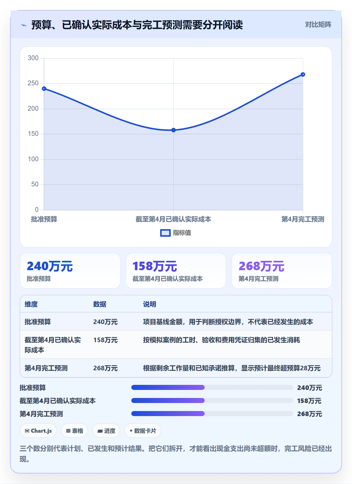Click the "240万元" 批准预算 stat card
Image resolution: width=352 pixels, height=484 pixels.
[x=70, y=271]
